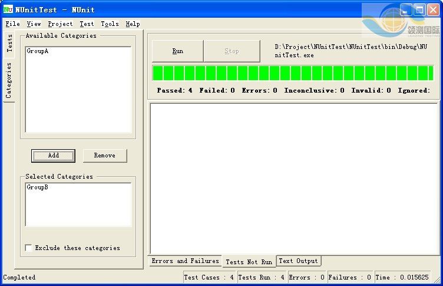Image resolution: width=443 pixels, height=286 pixels.
Task: Select GroupB in Selected Categories
Action: (37, 187)
